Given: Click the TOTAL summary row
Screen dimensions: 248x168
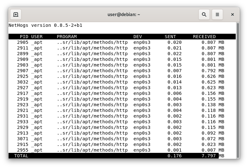Looking at the screenshot, I should pos(122,156).
